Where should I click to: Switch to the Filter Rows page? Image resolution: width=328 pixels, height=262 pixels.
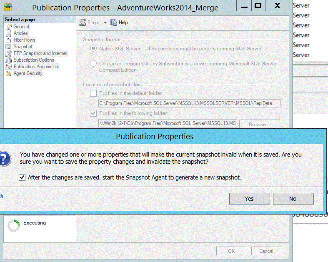24,40
